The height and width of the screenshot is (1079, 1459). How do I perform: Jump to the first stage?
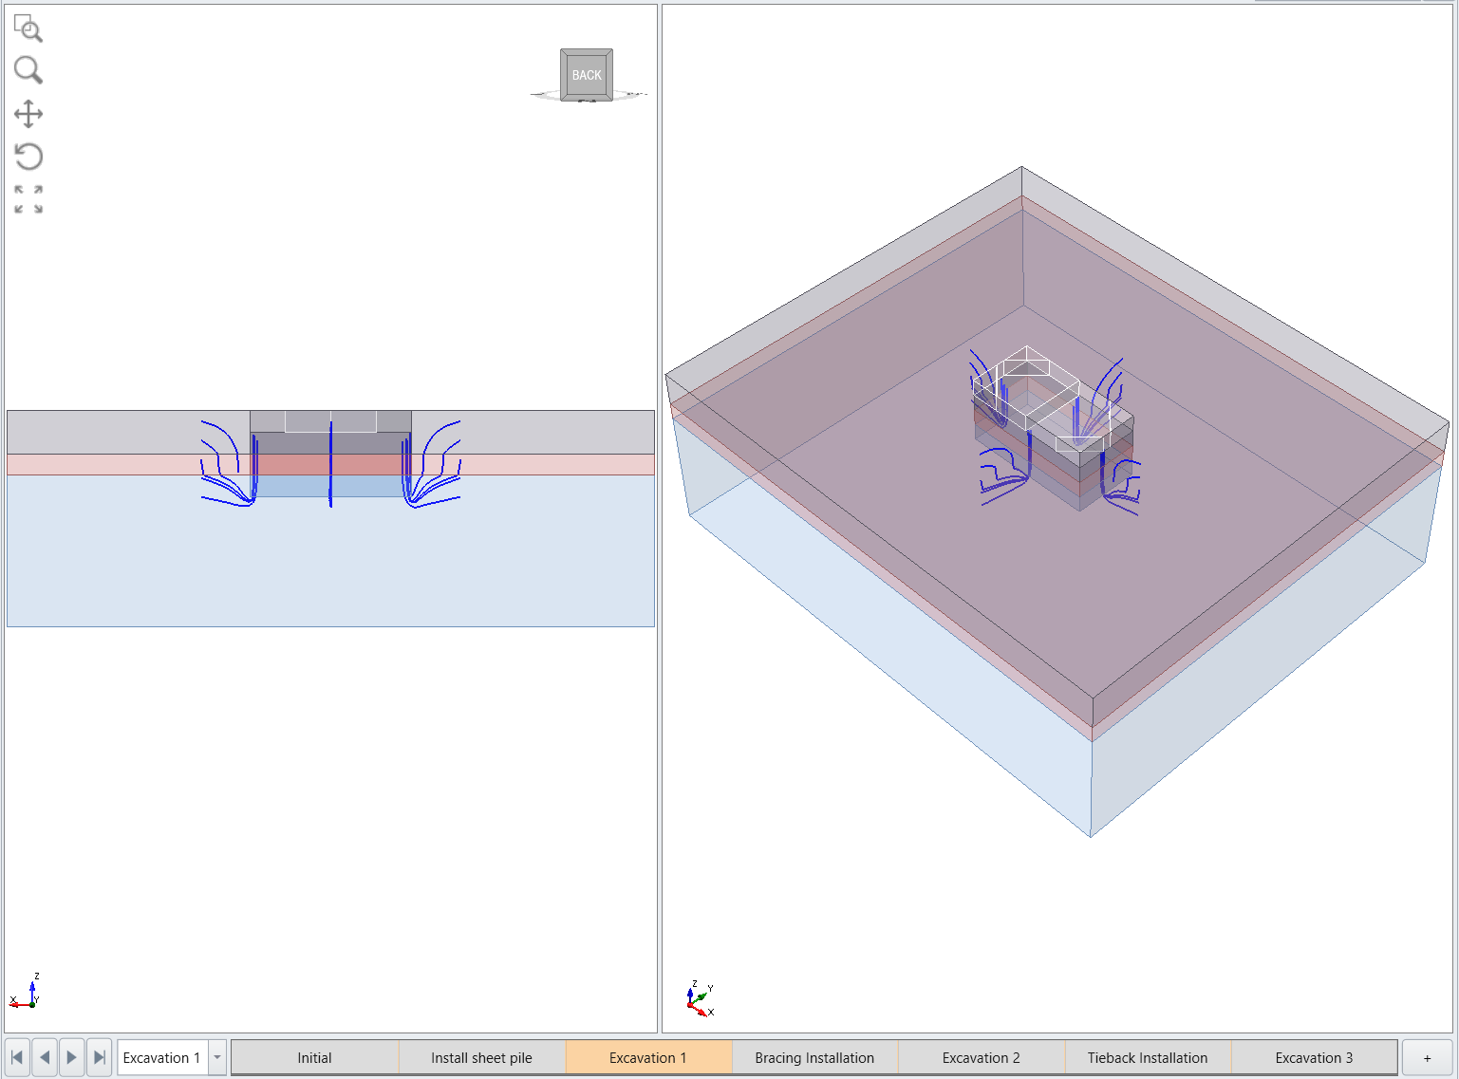tap(17, 1057)
